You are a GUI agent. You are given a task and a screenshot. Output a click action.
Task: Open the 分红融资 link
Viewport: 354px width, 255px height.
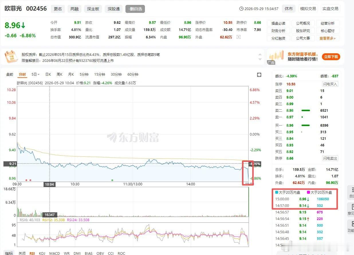278,38
